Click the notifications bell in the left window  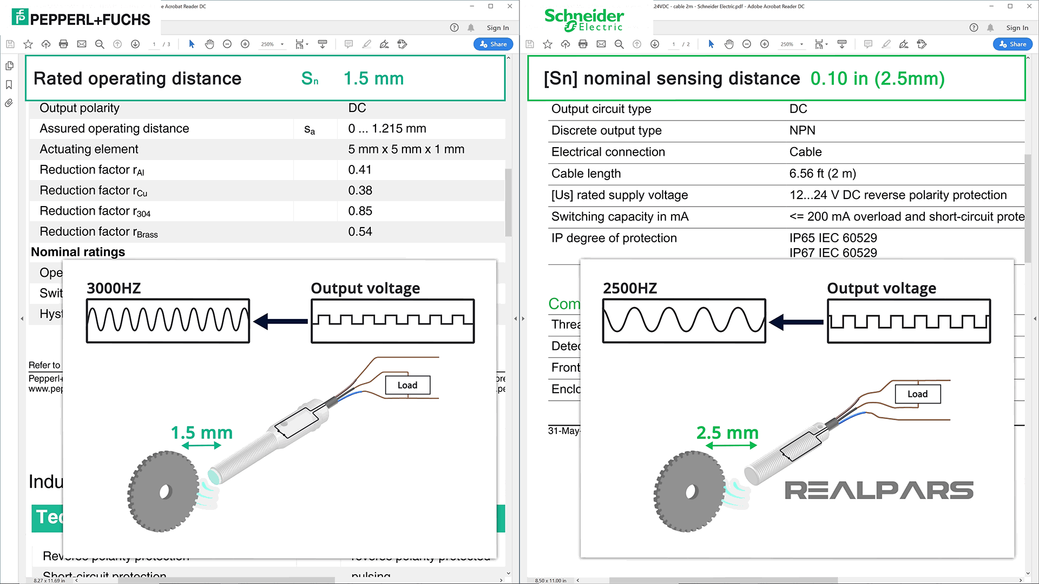tap(470, 27)
